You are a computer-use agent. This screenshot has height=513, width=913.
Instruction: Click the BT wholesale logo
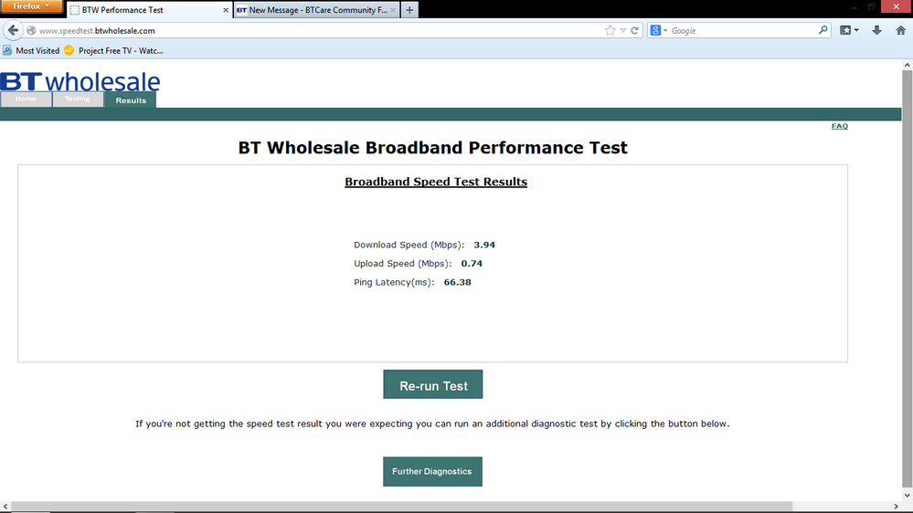[x=80, y=81]
